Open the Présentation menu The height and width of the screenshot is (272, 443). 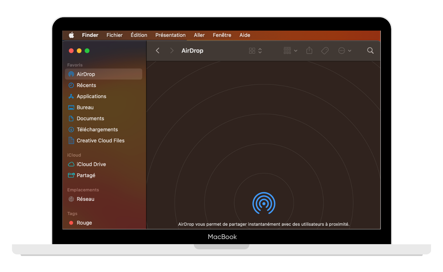pyautogui.click(x=170, y=35)
